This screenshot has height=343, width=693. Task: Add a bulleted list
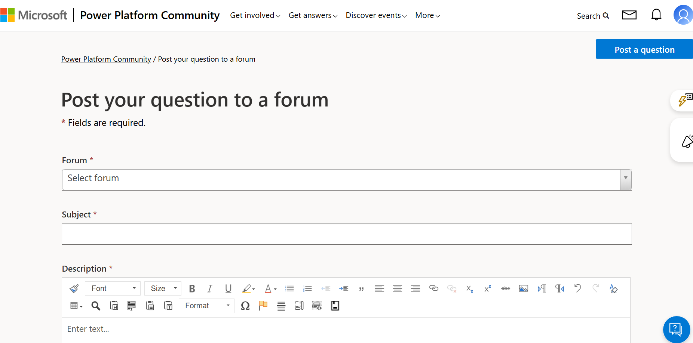(x=289, y=288)
